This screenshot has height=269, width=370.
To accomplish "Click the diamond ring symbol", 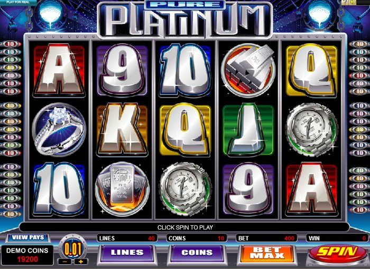I will point(59,130).
